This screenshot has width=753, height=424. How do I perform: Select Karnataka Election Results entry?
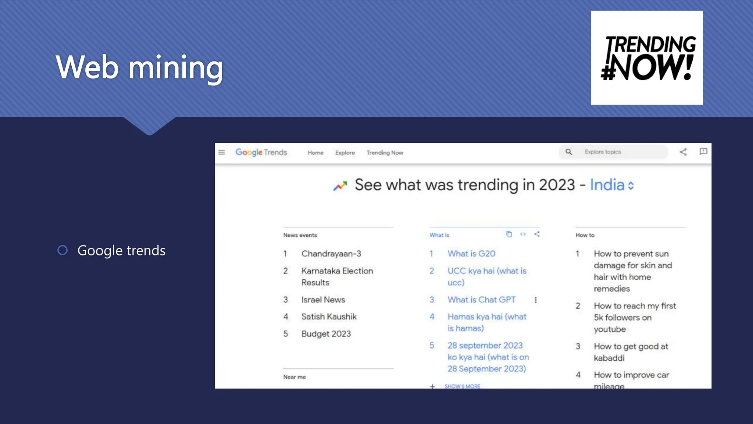[x=337, y=277]
